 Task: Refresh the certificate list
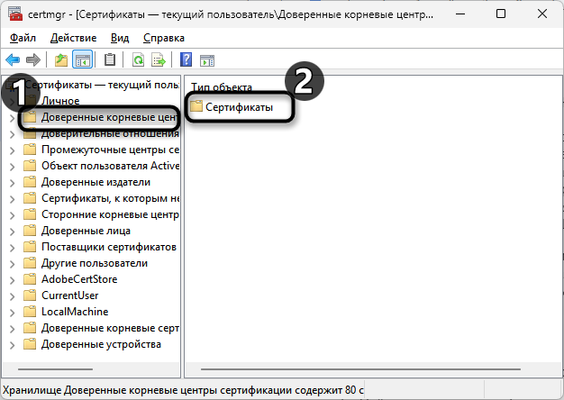tap(138, 59)
